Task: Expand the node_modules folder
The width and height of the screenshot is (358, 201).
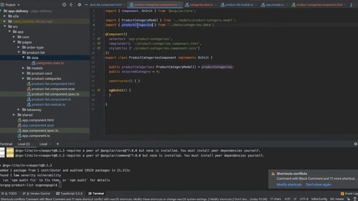Action: pos(4,21)
